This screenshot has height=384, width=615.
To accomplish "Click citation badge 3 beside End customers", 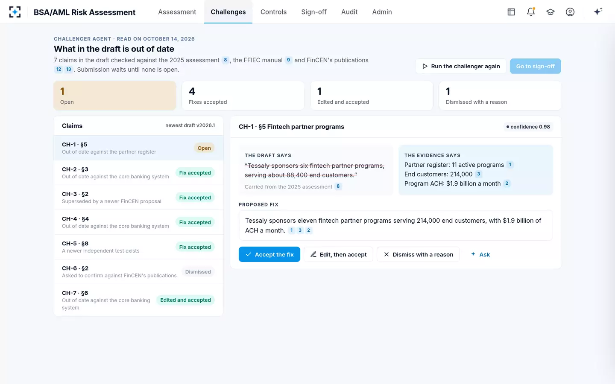I will [x=479, y=174].
